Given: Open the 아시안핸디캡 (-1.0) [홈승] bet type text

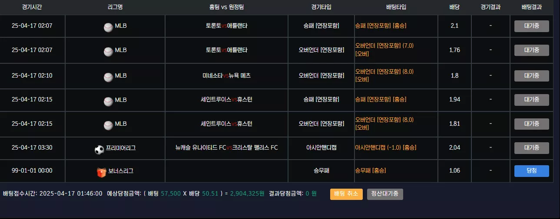Looking at the screenshot, I should 385,148.
